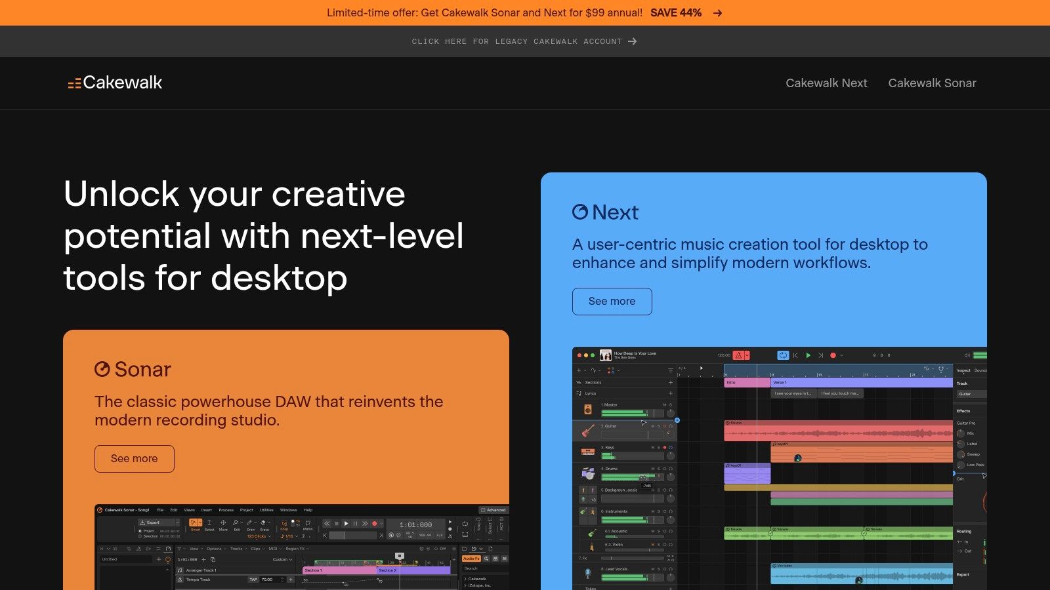Select the Move tool in Sonar

[223, 525]
